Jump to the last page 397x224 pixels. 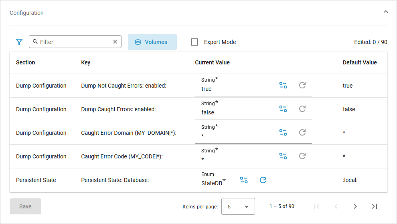click(374, 206)
